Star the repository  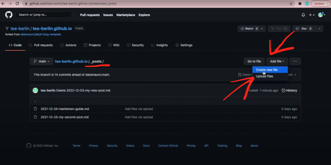[304, 28]
